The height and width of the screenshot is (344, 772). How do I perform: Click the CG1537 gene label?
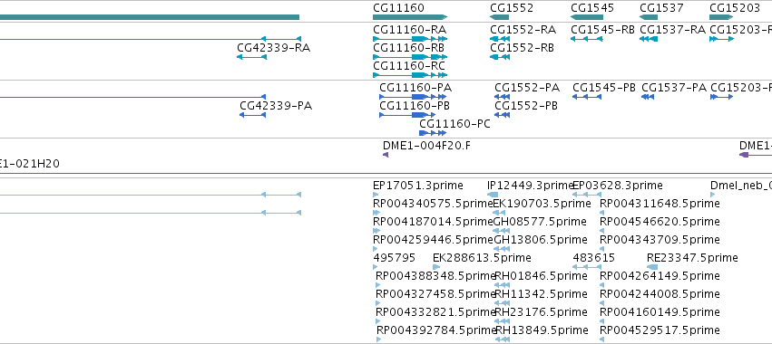tap(661, 8)
